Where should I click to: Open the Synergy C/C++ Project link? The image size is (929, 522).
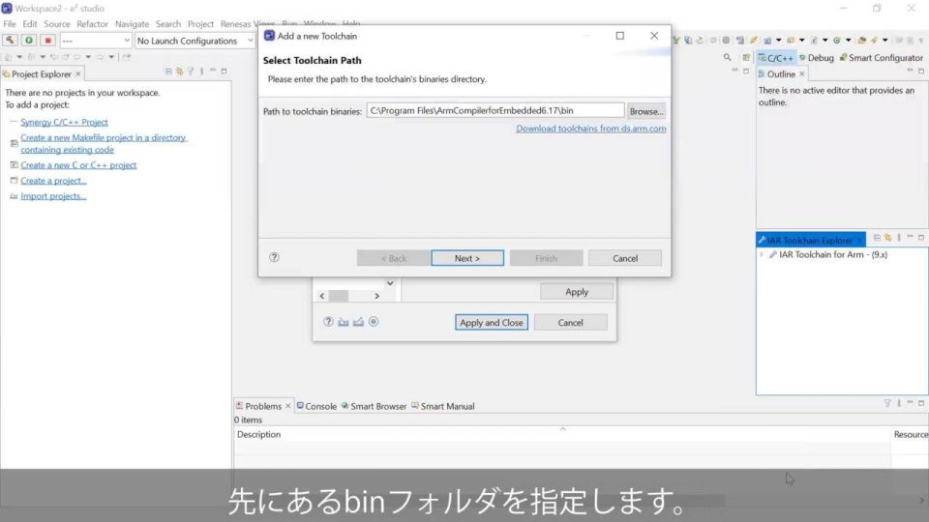click(64, 122)
